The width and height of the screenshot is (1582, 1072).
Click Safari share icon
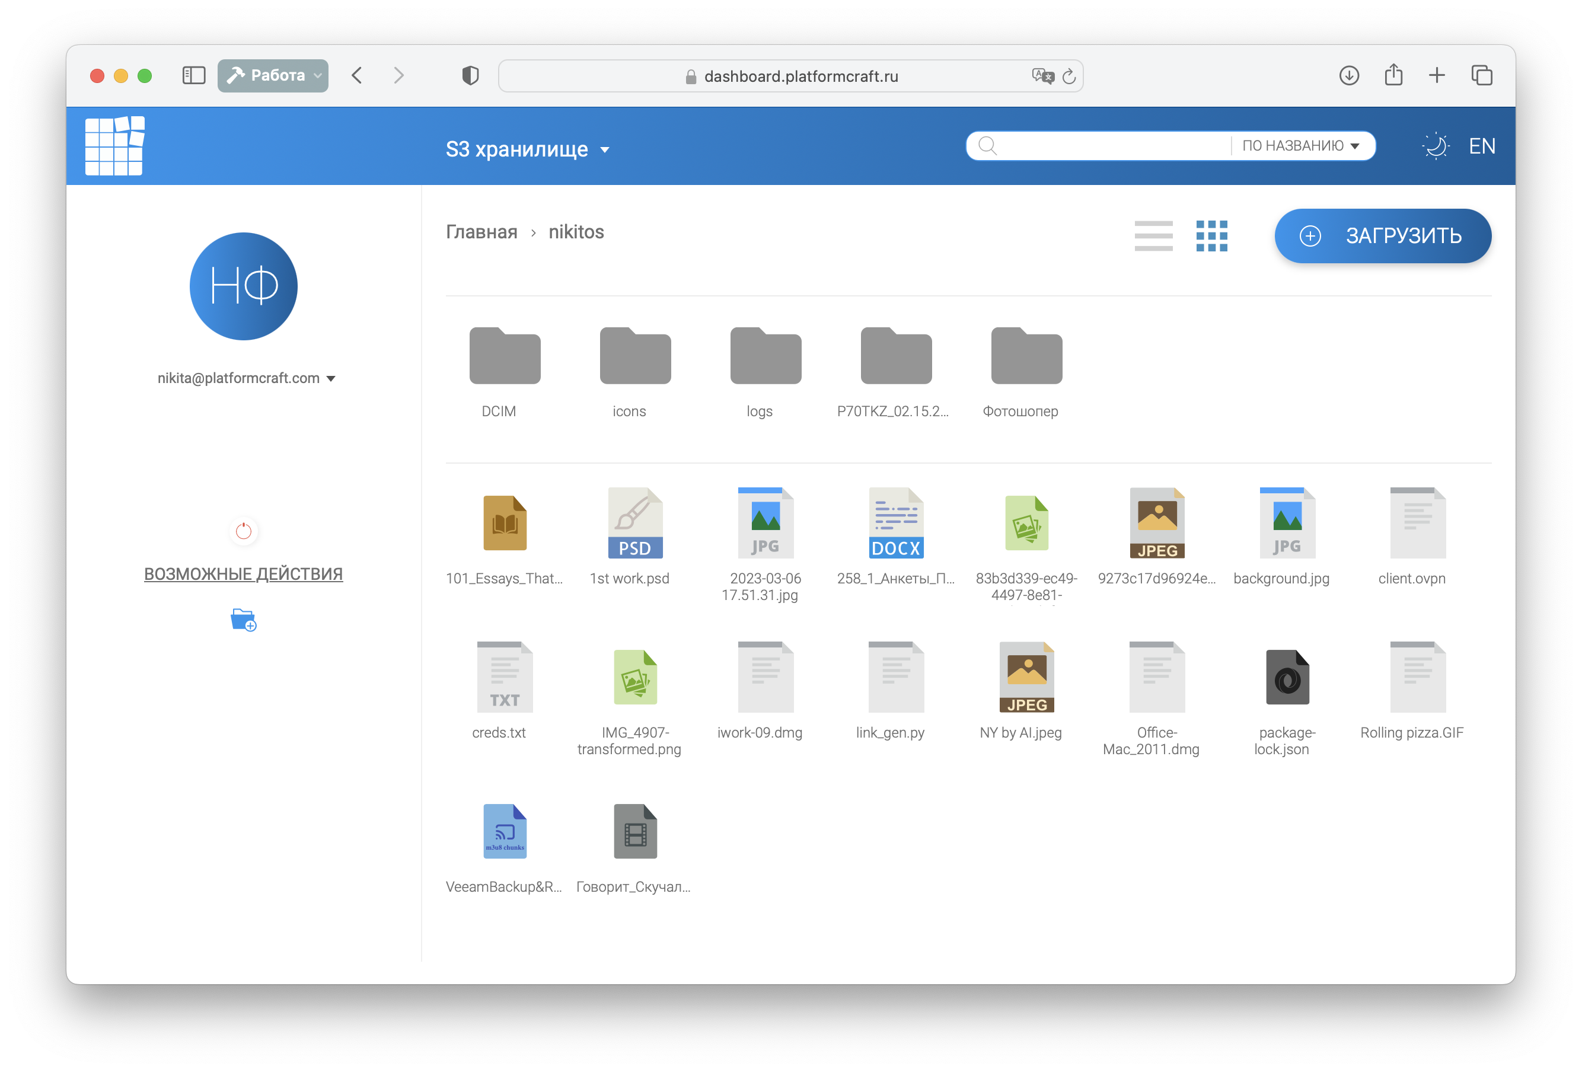click(1393, 75)
